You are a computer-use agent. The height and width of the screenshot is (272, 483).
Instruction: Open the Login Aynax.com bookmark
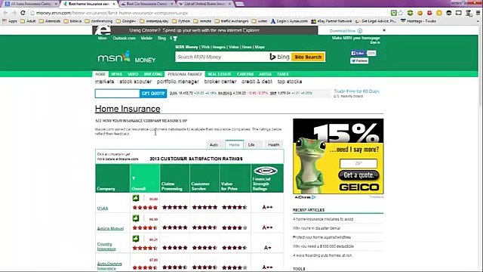click(289, 21)
